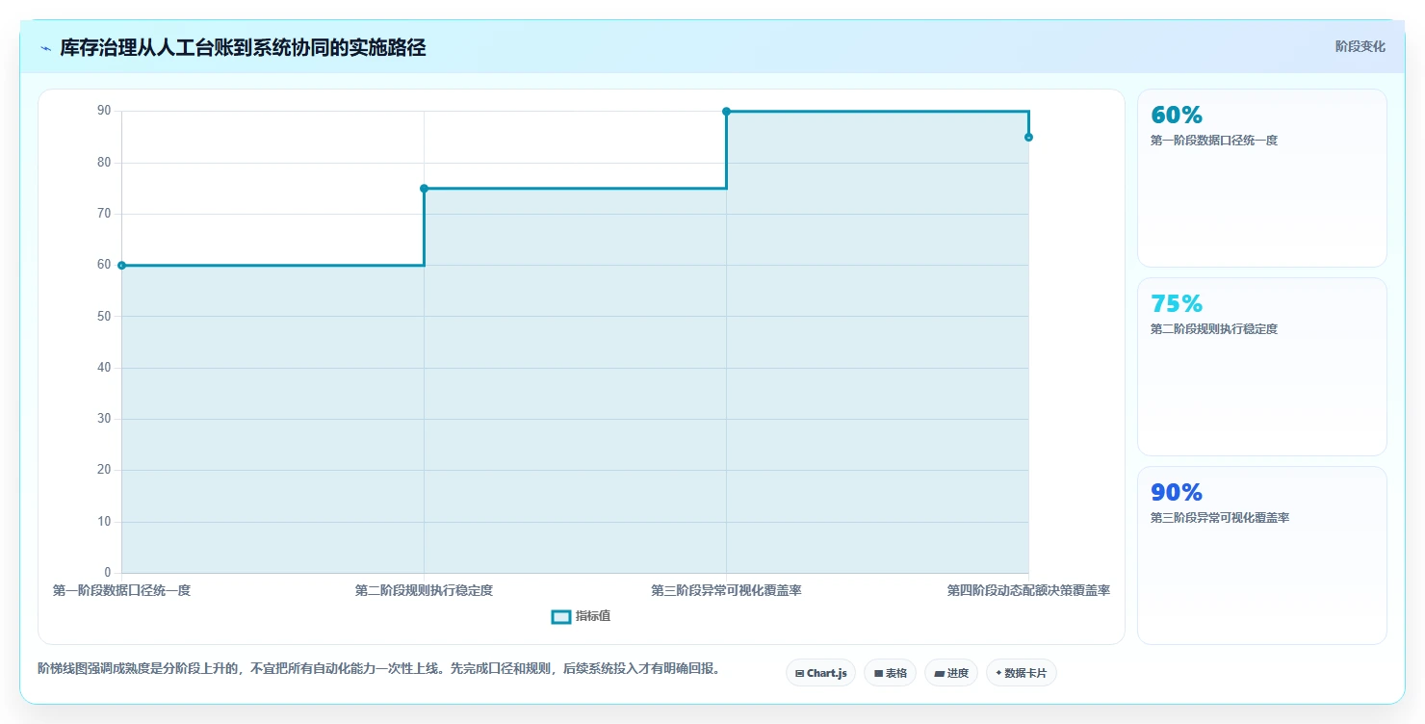Click the 阶段变化 label in header
Viewport: 1425px width, 724px height.
click(1360, 46)
